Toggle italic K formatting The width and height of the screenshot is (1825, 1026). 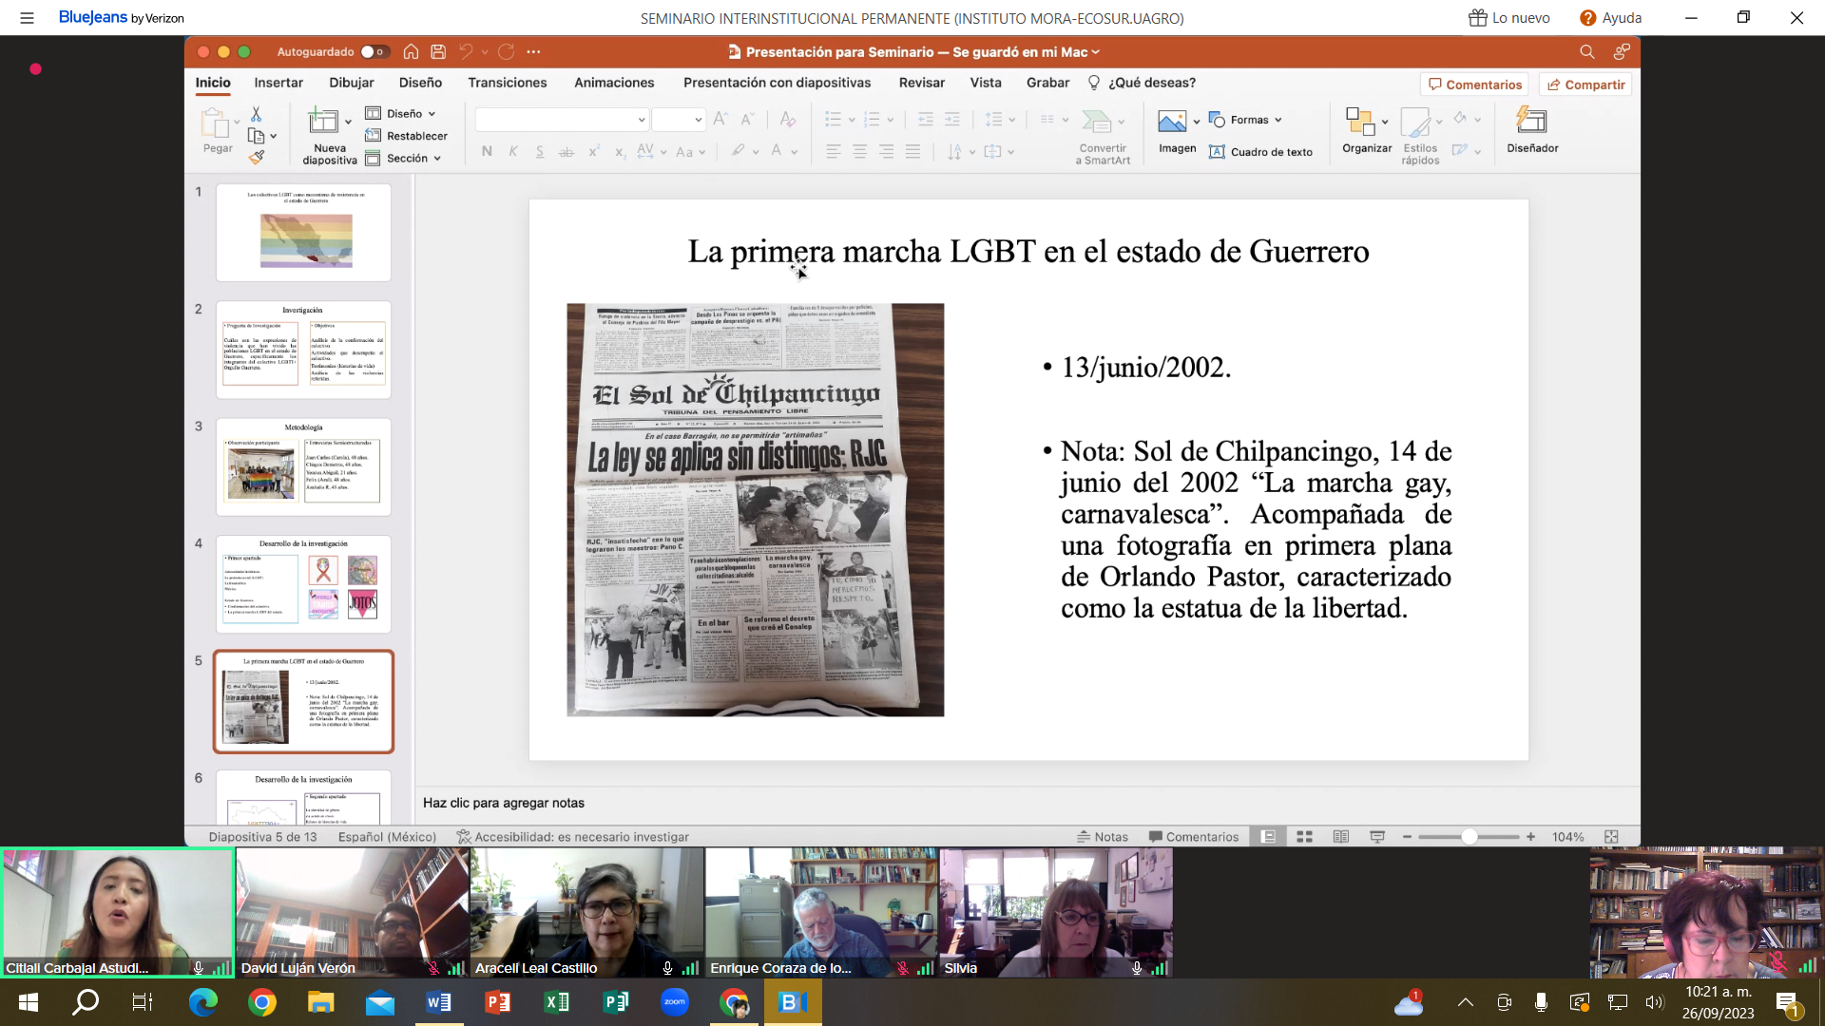pyautogui.click(x=513, y=151)
